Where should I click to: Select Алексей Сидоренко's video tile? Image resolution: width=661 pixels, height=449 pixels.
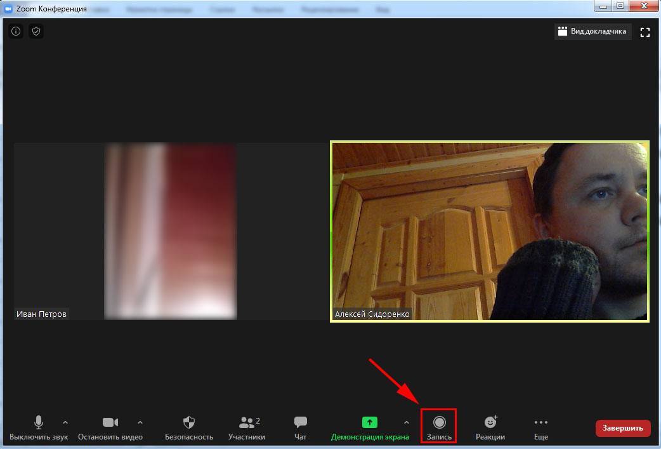tap(489, 231)
